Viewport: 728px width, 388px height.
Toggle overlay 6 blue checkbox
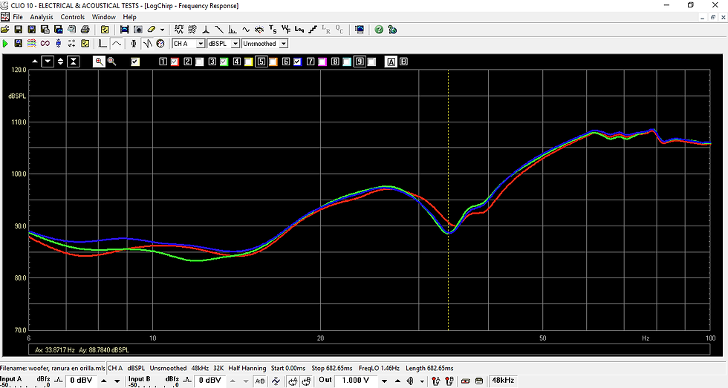298,62
